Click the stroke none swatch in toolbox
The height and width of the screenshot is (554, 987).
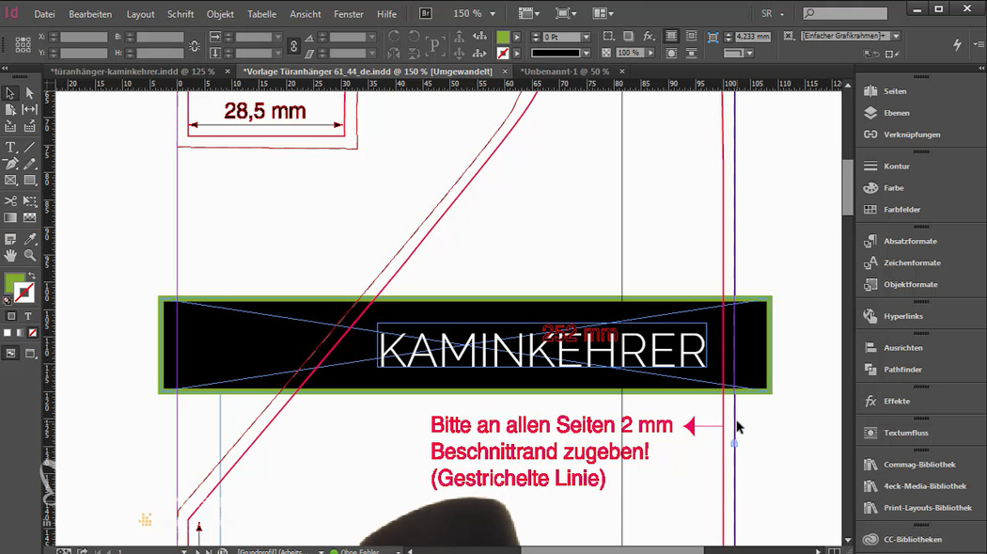tap(25, 293)
